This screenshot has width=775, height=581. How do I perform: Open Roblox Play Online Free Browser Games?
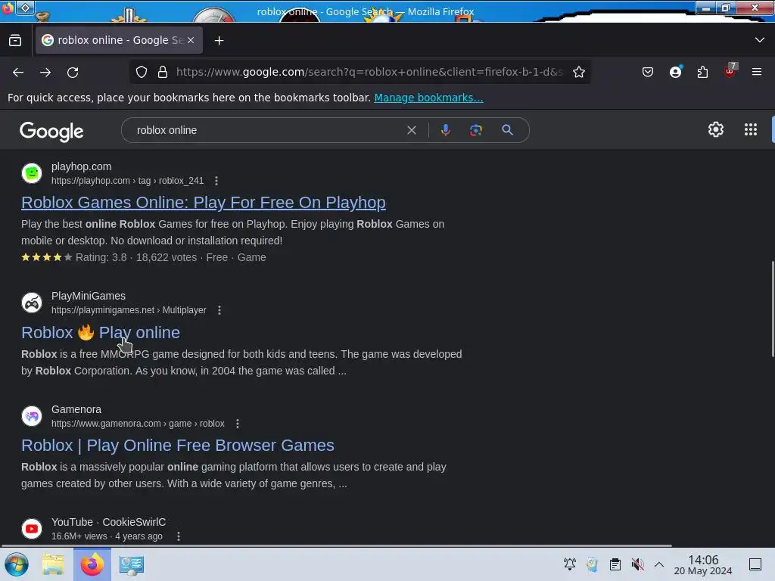177,446
